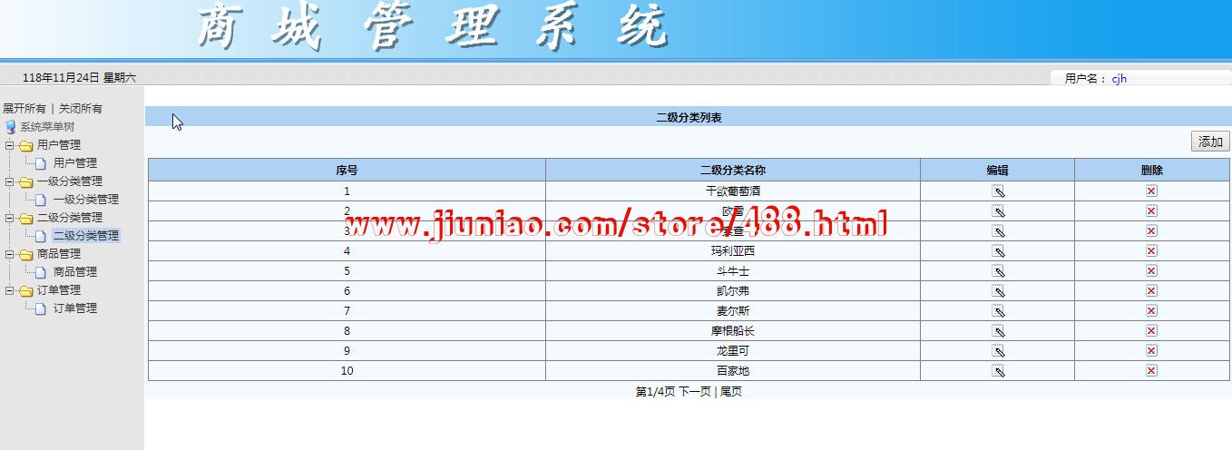Click the 干欲葡萄酒 name cell
The width and height of the screenshot is (1232, 450).
[733, 191]
